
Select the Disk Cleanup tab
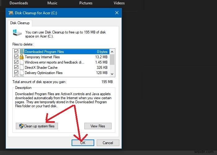point(20,23)
